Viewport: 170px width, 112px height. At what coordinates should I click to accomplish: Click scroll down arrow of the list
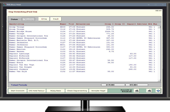coord(159,80)
